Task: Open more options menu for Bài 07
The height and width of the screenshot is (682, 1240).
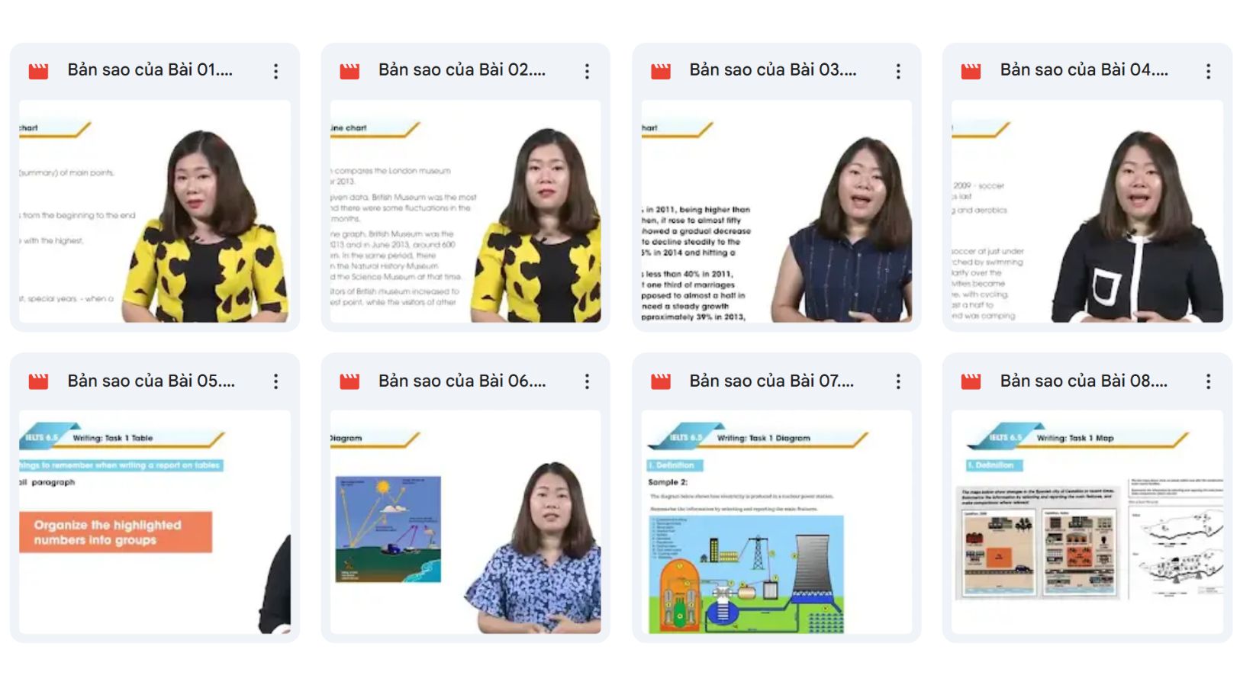Action: [x=898, y=381]
